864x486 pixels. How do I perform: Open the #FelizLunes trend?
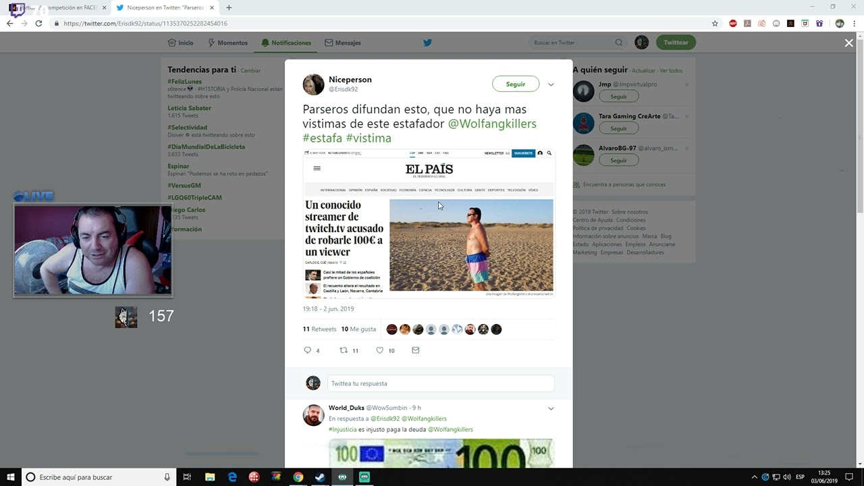pyautogui.click(x=185, y=82)
